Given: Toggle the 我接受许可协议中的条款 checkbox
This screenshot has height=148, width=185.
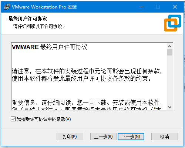Looking at the screenshot, I should pos(13,119).
